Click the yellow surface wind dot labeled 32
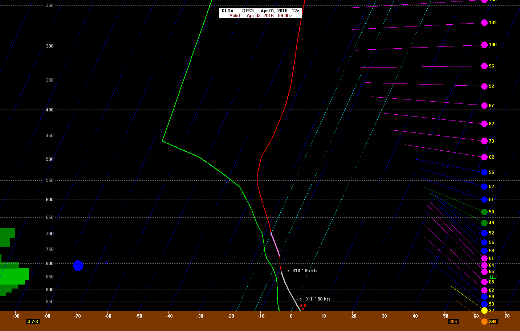The height and width of the screenshot is (331, 520). (x=484, y=311)
